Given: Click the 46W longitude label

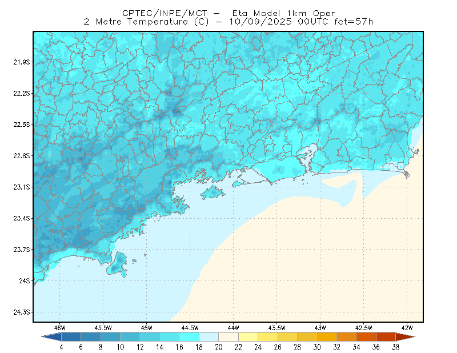Looking at the screenshot, I should [60, 328].
